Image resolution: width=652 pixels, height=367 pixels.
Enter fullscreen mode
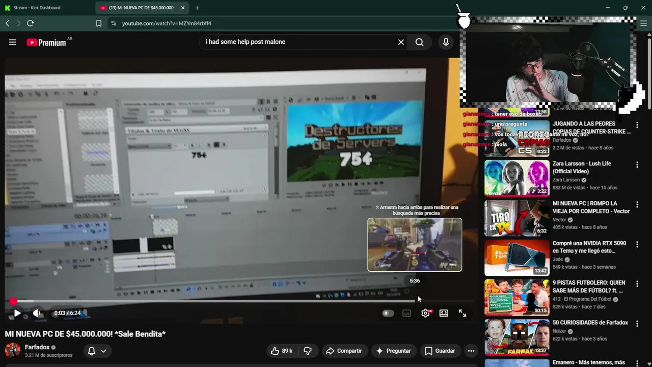click(463, 313)
